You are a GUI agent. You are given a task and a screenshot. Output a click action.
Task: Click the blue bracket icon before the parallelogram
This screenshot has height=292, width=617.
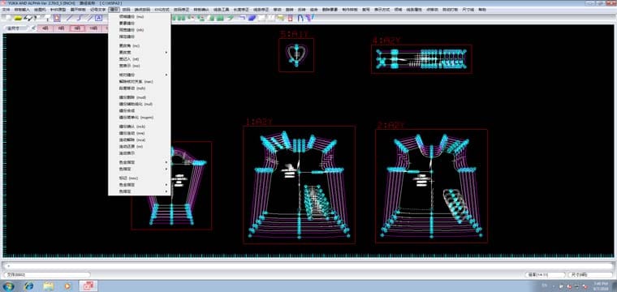tap(243, 18)
